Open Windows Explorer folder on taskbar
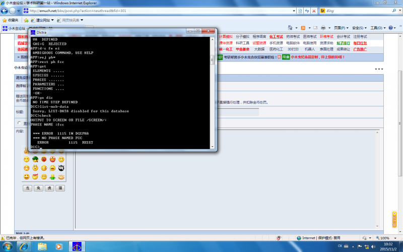403x252 pixels. pyautogui.click(x=42, y=246)
